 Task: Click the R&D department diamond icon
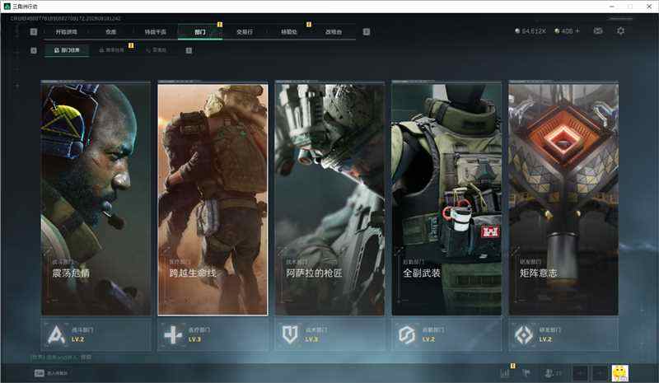[x=524, y=335]
